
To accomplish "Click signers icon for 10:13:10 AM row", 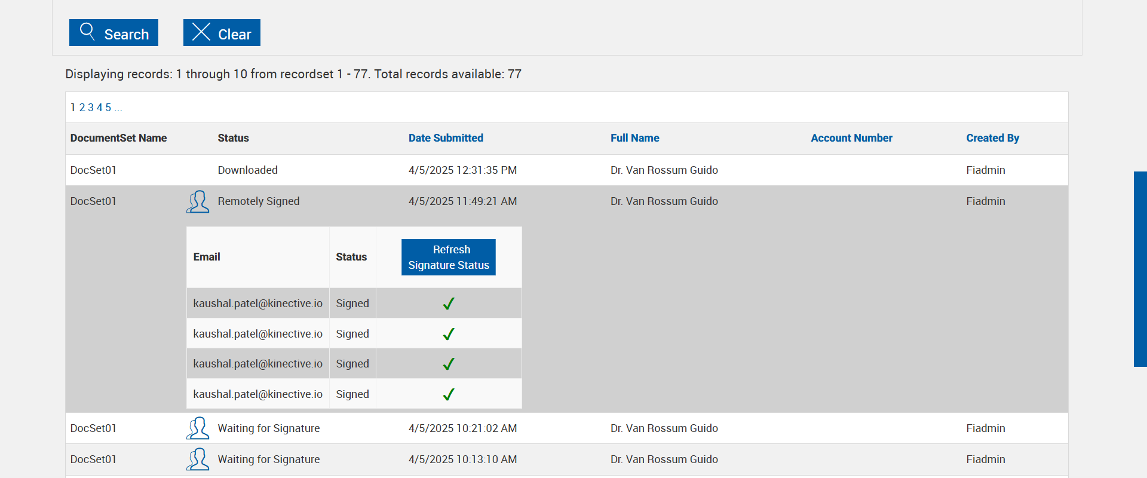I will [x=198, y=459].
